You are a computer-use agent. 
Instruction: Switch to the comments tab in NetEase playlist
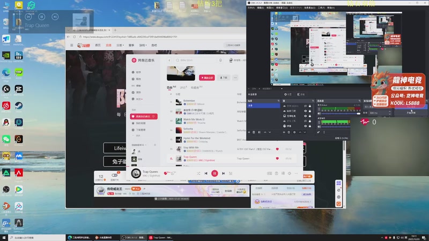tap(183, 87)
